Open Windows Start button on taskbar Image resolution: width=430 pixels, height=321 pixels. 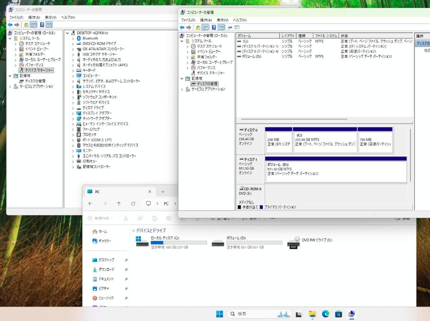[220, 314]
